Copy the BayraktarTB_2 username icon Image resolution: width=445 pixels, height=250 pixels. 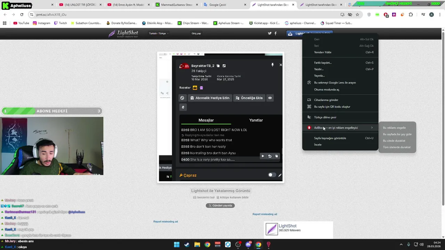pyautogui.click(x=218, y=66)
